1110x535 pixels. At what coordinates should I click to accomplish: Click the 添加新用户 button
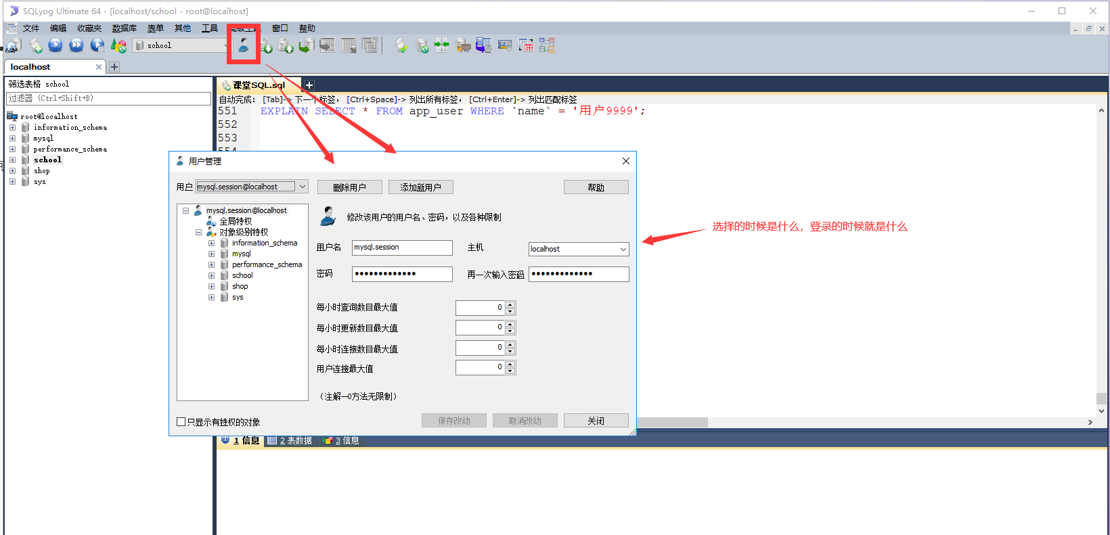click(x=421, y=187)
